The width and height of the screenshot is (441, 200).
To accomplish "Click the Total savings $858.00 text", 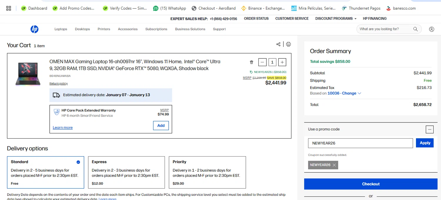I will click(x=330, y=62).
